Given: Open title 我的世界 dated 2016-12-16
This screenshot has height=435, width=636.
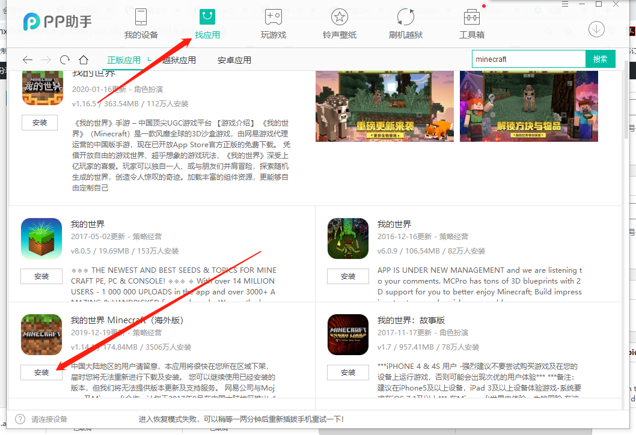Looking at the screenshot, I should click(x=394, y=224).
